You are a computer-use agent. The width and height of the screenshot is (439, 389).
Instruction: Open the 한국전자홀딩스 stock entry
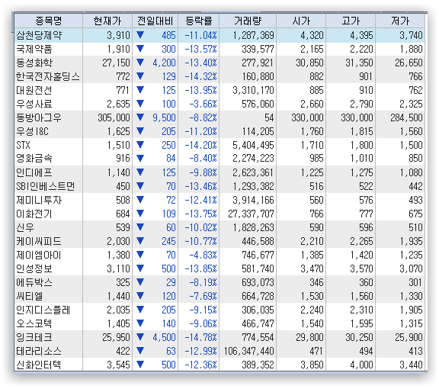[48, 76]
